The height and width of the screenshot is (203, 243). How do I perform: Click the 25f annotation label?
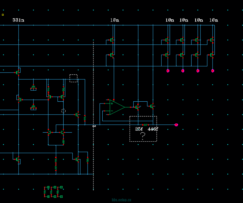[139, 129]
